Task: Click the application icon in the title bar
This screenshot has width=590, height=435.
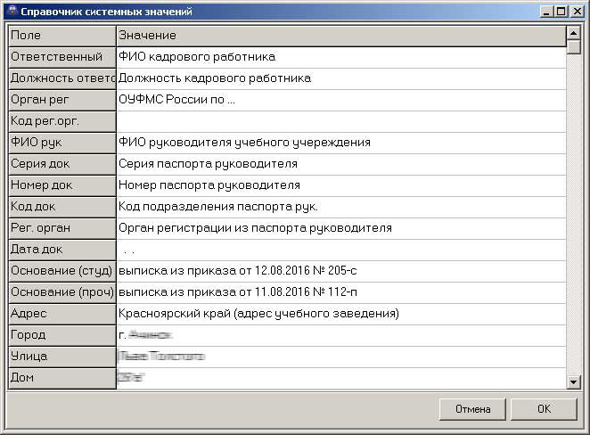Action: [12, 12]
